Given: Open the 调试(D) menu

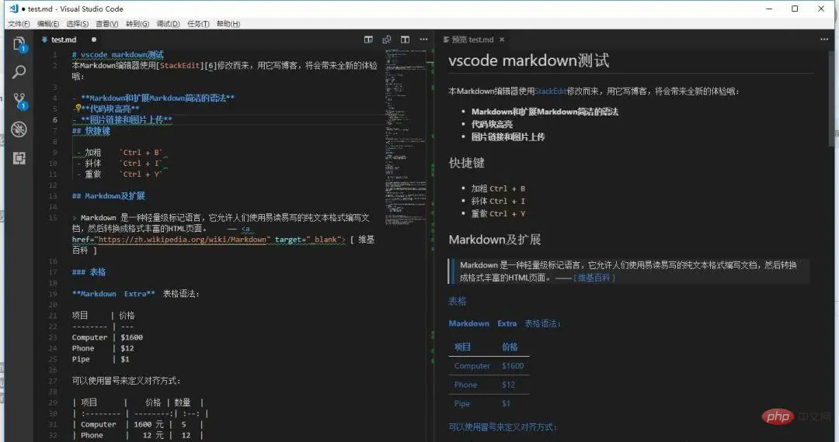Looking at the screenshot, I should 168,24.
